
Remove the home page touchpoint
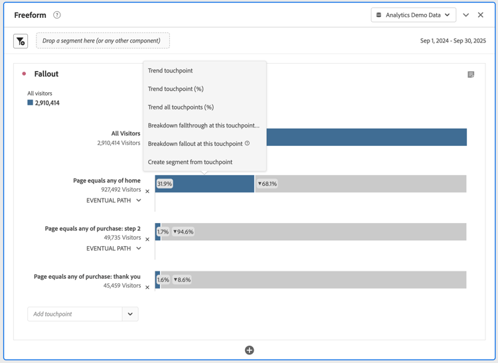[x=147, y=191]
